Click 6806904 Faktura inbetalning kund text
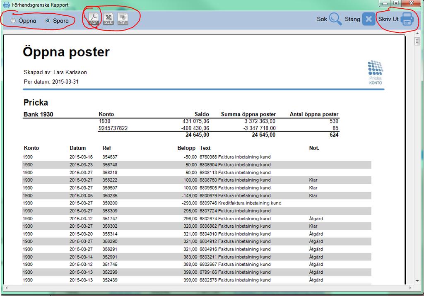Image resolution: width=424 pixels, height=296 pixels. point(235,165)
